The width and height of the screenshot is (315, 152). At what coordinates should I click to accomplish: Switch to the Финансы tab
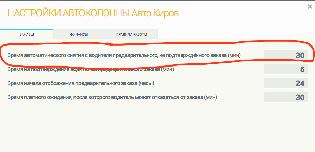coord(79,34)
